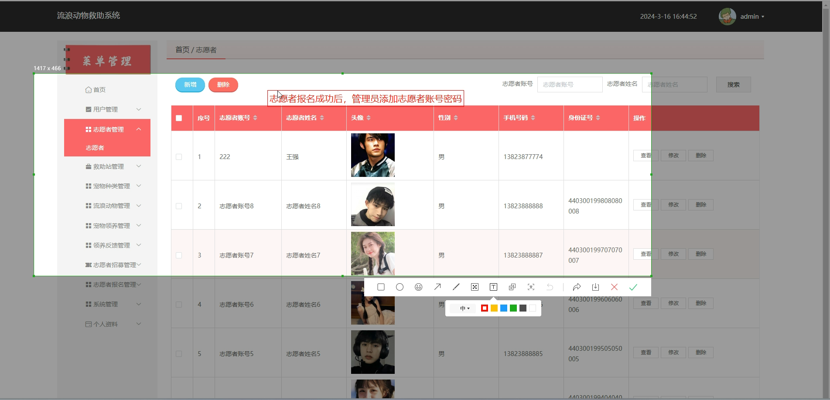This screenshot has width=830, height=400.
Task: Pick the white color swatch
Action: (533, 308)
